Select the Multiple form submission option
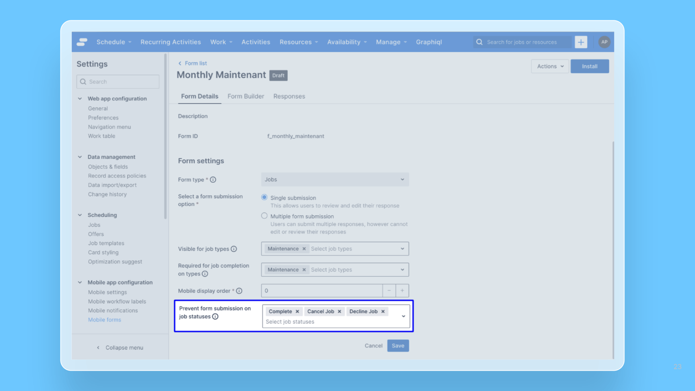Image resolution: width=695 pixels, height=391 pixels. pyautogui.click(x=264, y=216)
